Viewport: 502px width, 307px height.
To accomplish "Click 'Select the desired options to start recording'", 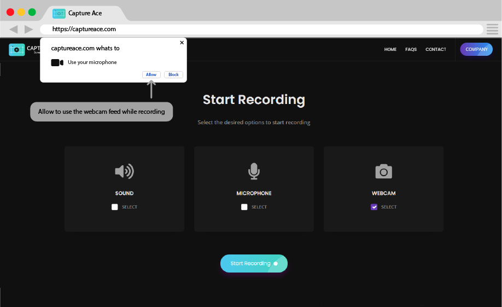I will pos(254,123).
